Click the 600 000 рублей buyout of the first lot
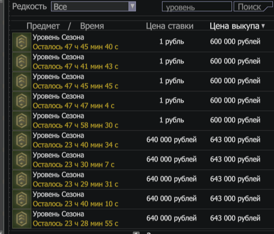This screenshot has height=234, width=274. point(235,41)
